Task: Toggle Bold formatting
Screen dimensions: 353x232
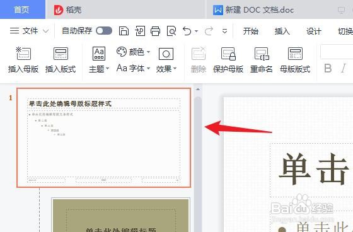Action: (x=328, y=68)
